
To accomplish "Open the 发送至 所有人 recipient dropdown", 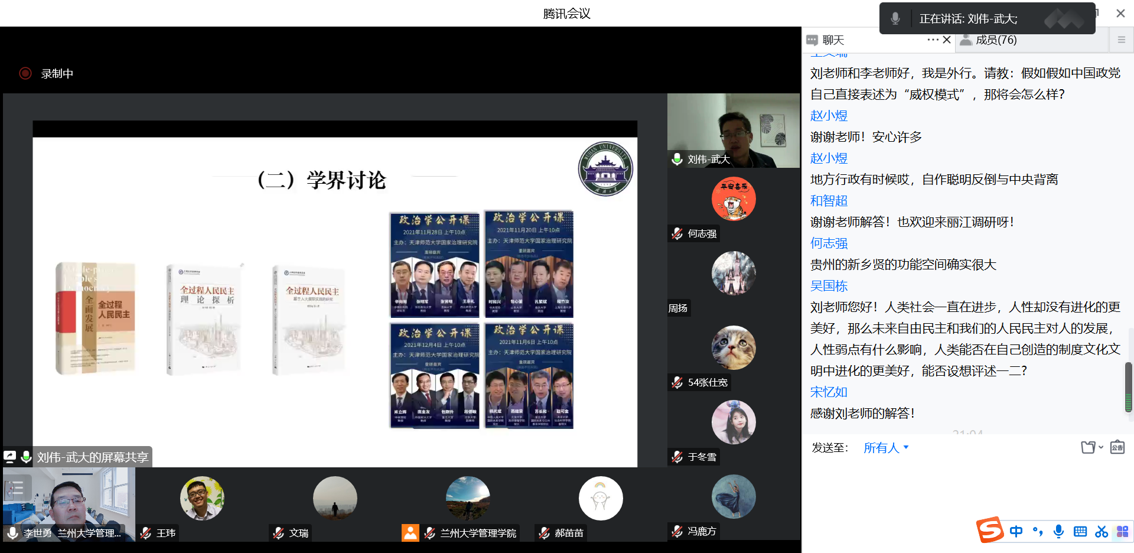I will [x=885, y=448].
